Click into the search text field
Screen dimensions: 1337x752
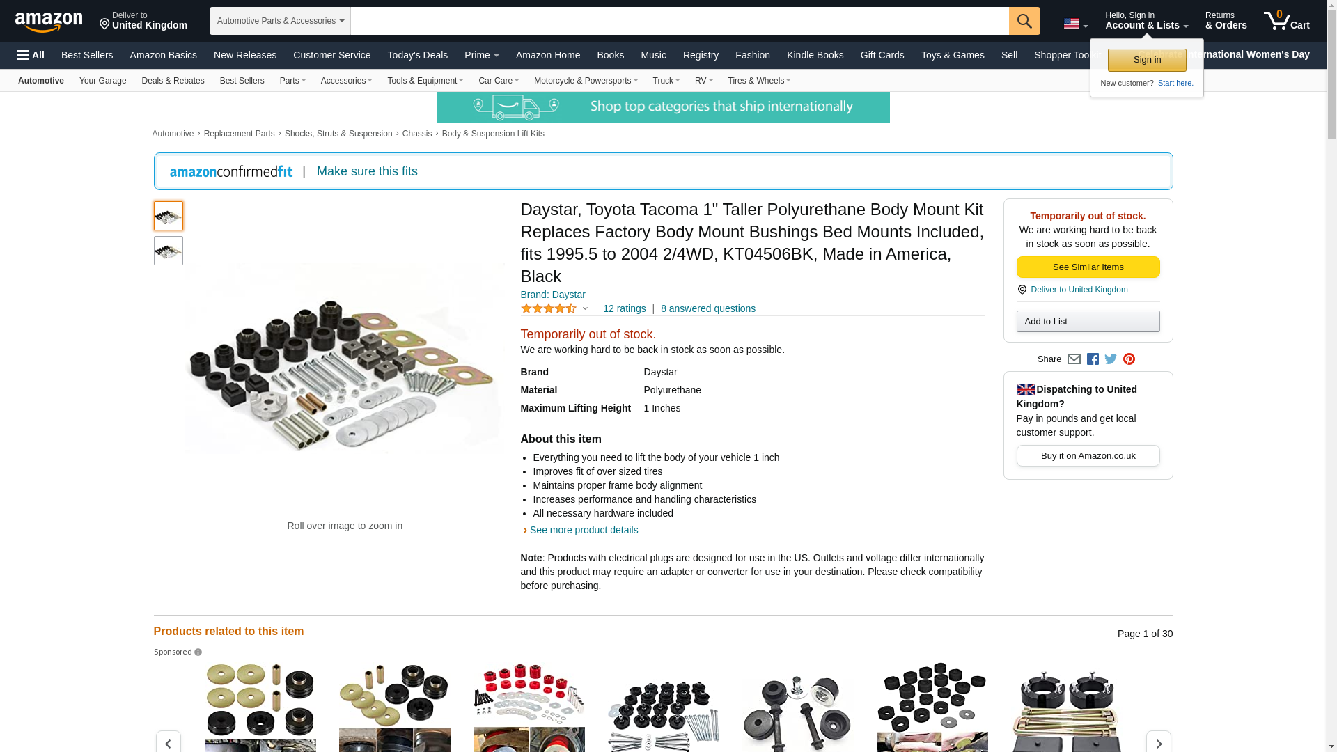click(x=680, y=21)
